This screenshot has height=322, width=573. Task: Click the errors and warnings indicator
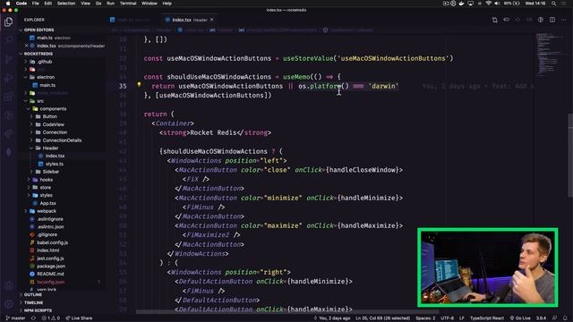point(51,318)
